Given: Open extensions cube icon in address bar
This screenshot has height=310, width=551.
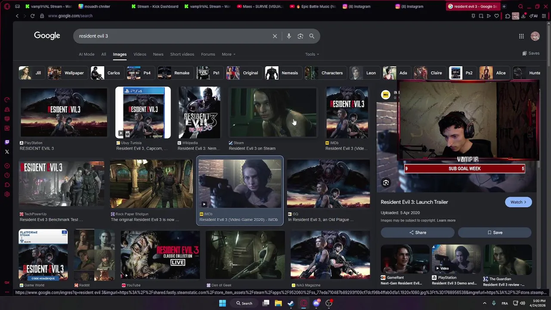Looking at the screenshot, I should pos(508,16).
